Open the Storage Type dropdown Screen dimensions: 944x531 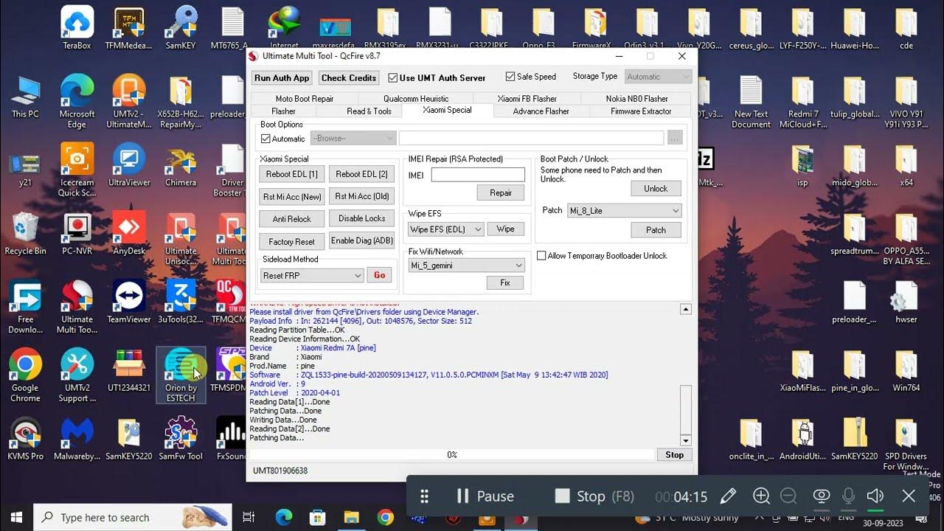pyautogui.click(x=658, y=77)
